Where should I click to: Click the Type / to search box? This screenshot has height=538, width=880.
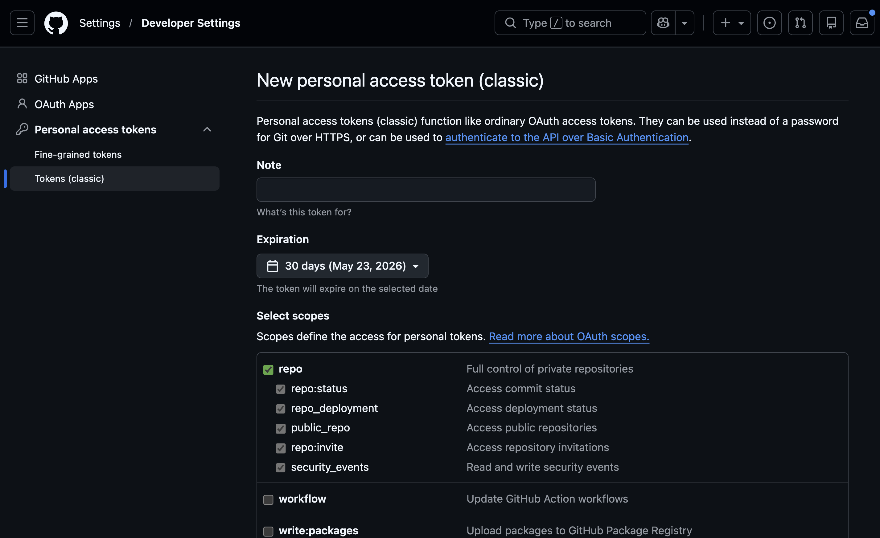tap(570, 23)
